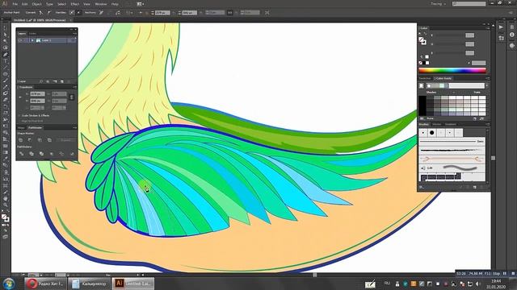Image resolution: width=517 pixels, height=290 pixels.
Task: Select the Magic Wand tool
Action: (x=5, y=41)
